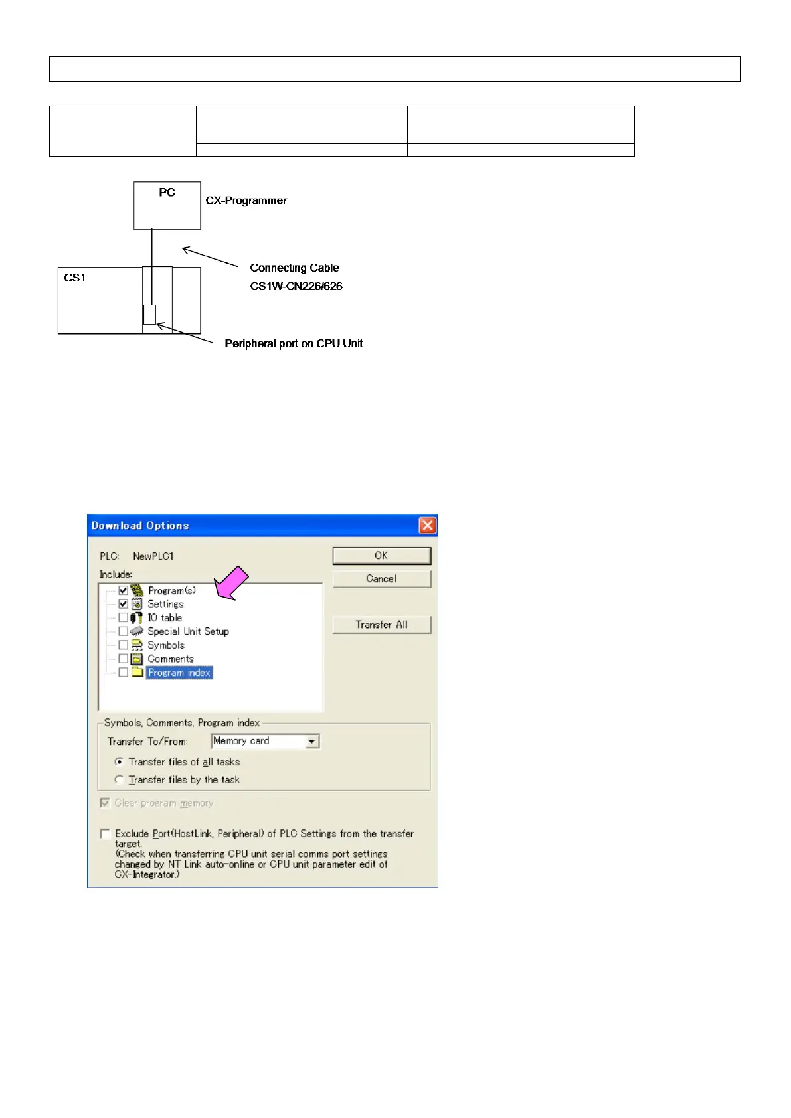Click the Program index folder icon

click(x=137, y=673)
